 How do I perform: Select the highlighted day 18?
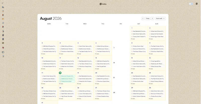(60, 73)
